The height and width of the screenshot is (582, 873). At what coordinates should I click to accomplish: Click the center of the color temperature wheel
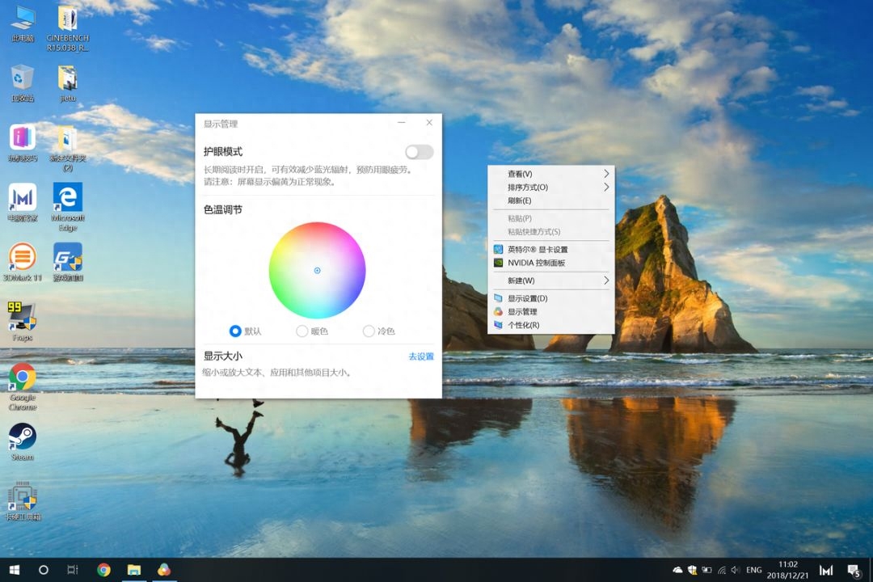tap(317, 270)
